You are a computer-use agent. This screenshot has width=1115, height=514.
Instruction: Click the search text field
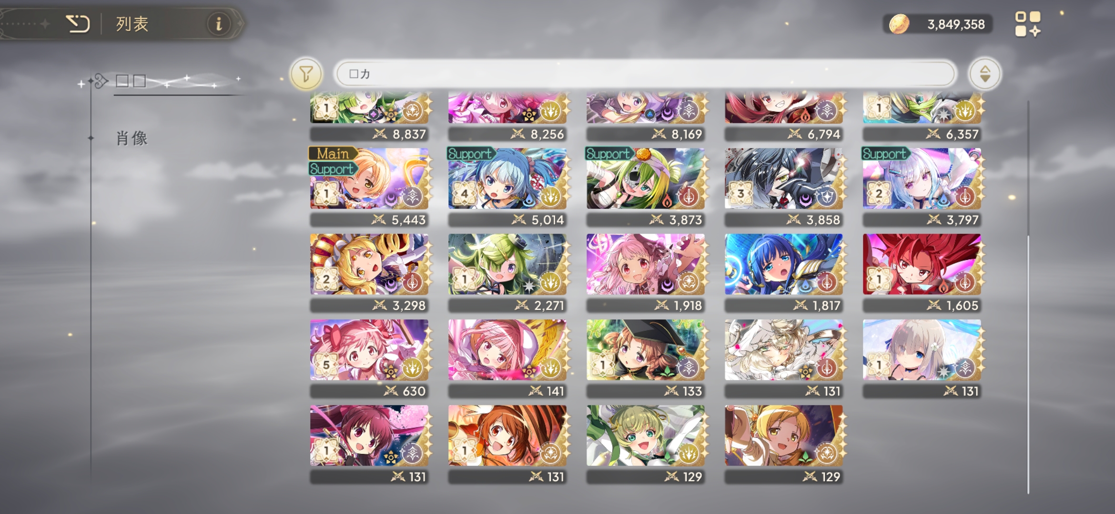click(x=646, y=74)
